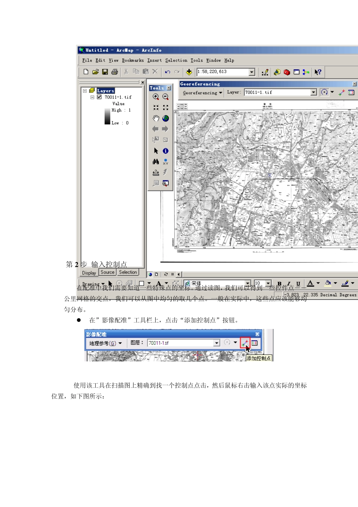Open the Find binoculars tool
358x507 pixels.
click(156, 161)
